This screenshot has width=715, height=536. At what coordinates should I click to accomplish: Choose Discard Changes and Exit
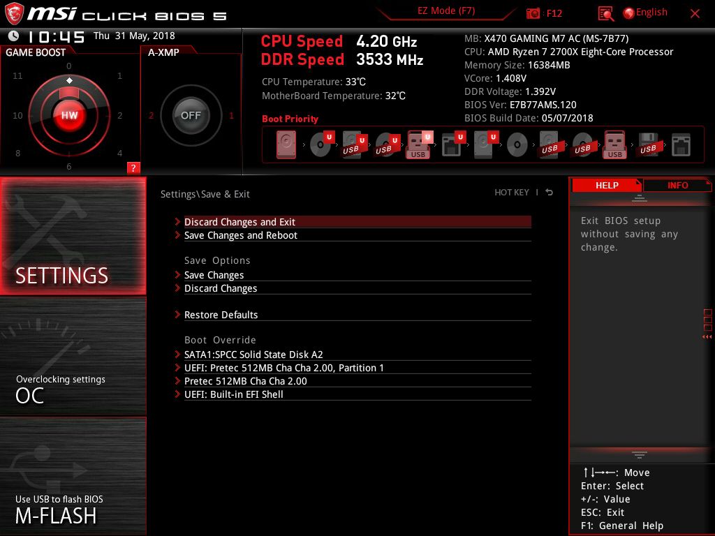coord(357,222)
